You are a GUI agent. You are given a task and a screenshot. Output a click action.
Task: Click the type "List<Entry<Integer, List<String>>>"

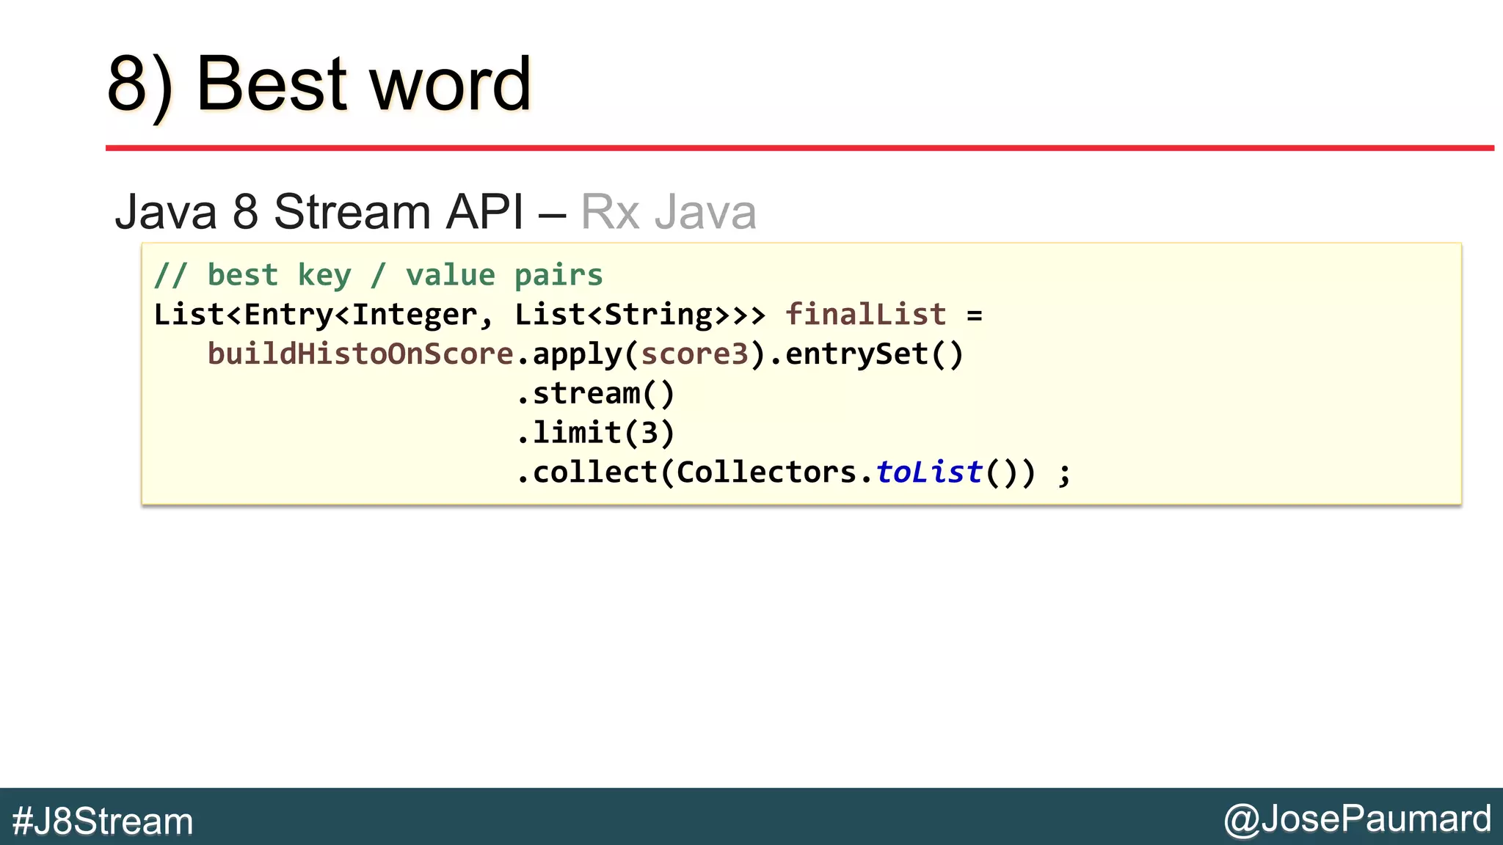click(459, 315)
